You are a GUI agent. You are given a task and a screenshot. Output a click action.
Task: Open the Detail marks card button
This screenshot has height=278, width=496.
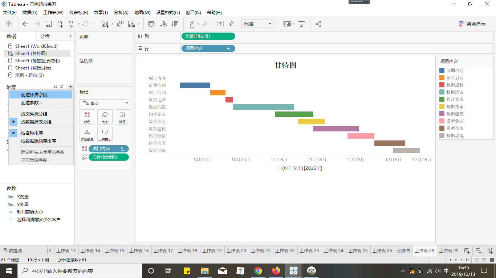coord(87,134)
